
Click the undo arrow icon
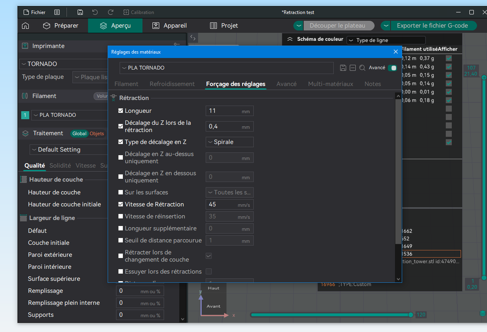point(95,12)
